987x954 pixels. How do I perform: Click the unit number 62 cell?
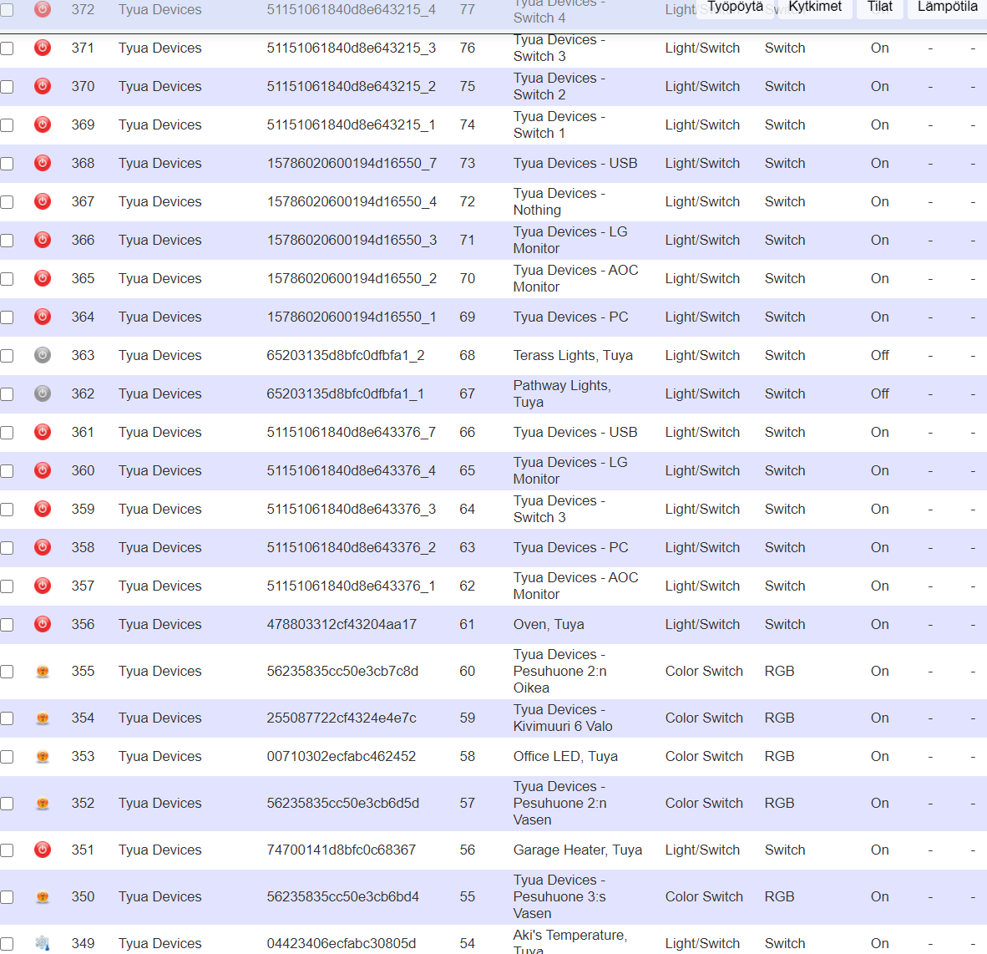tap(467, 586)
